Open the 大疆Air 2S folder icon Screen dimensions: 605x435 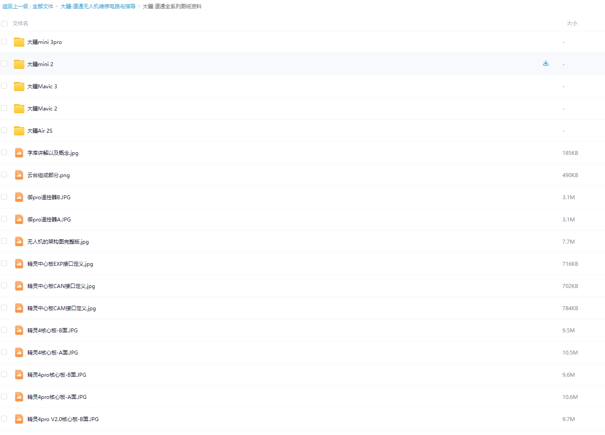click(x=19, y=131)
